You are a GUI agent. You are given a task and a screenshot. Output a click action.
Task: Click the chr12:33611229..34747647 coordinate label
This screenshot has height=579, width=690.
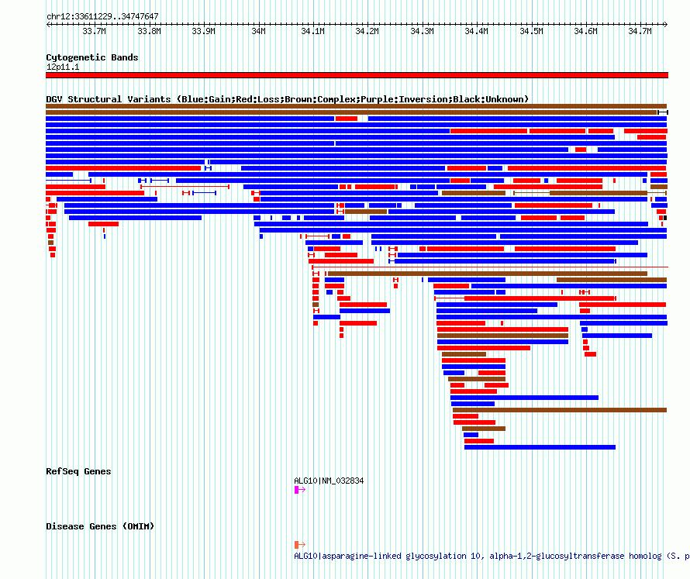click(102, 16)
